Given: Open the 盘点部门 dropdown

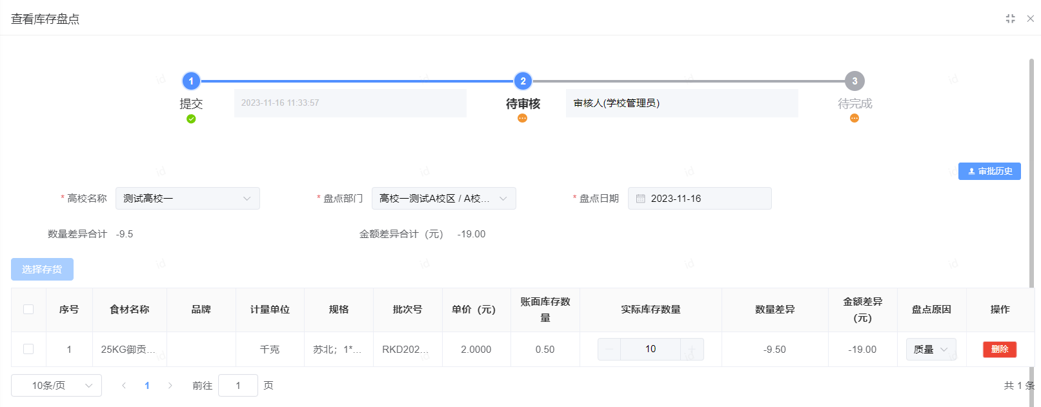Looking at the screenshot, I should 444,199.
